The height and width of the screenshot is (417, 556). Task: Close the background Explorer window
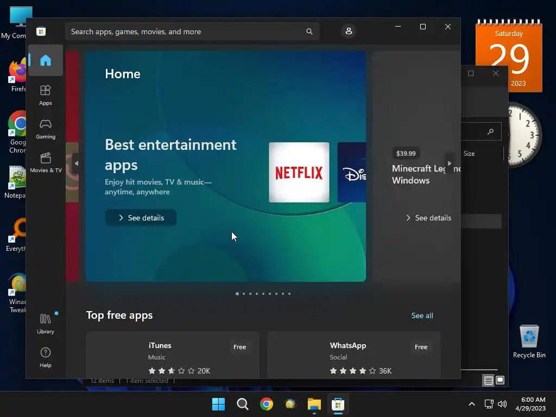[495, 73]
